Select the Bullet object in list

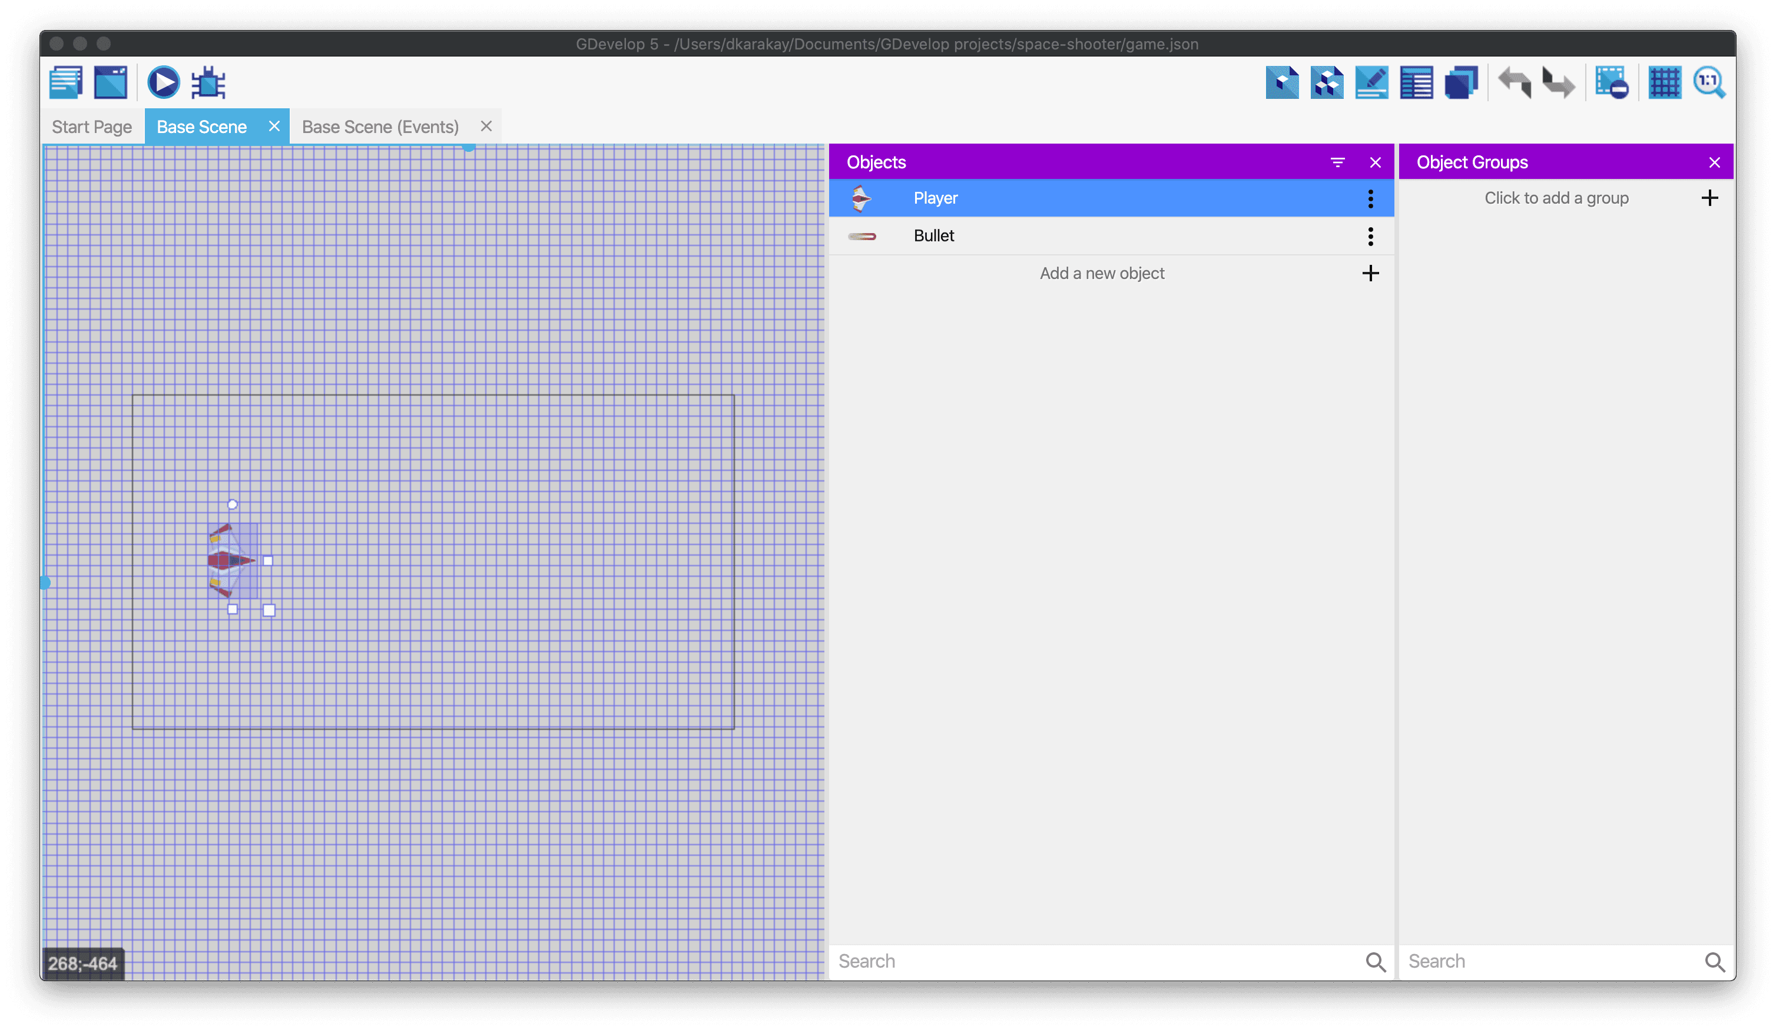click(933, 236)
